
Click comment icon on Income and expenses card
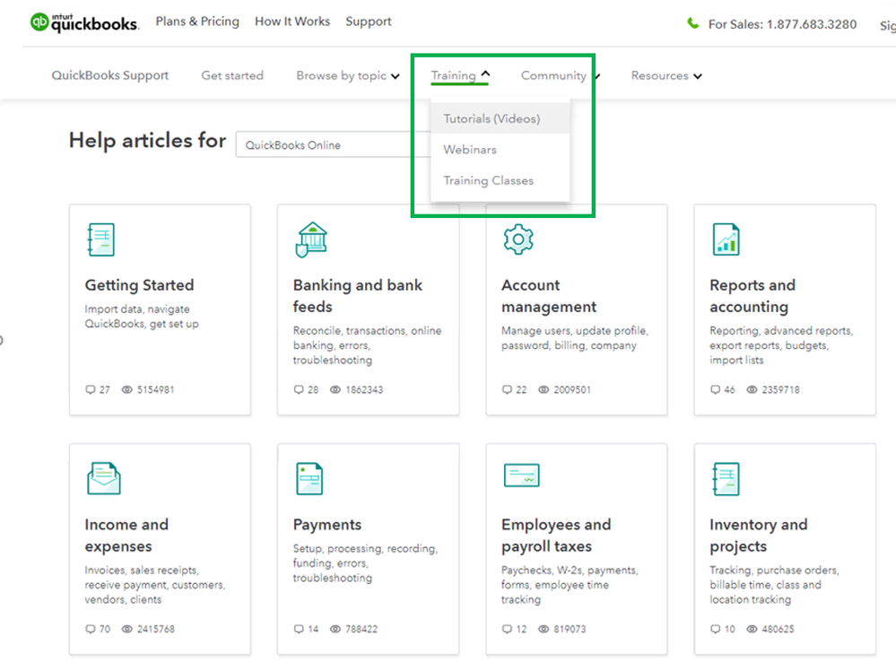tap(91, 629)
